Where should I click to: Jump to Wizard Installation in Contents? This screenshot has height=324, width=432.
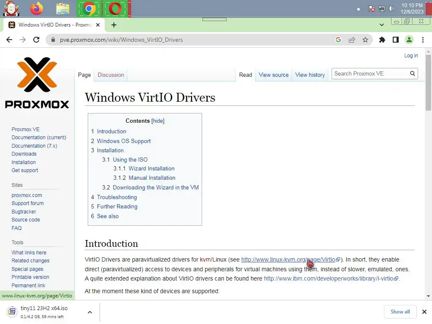(151, 168)
